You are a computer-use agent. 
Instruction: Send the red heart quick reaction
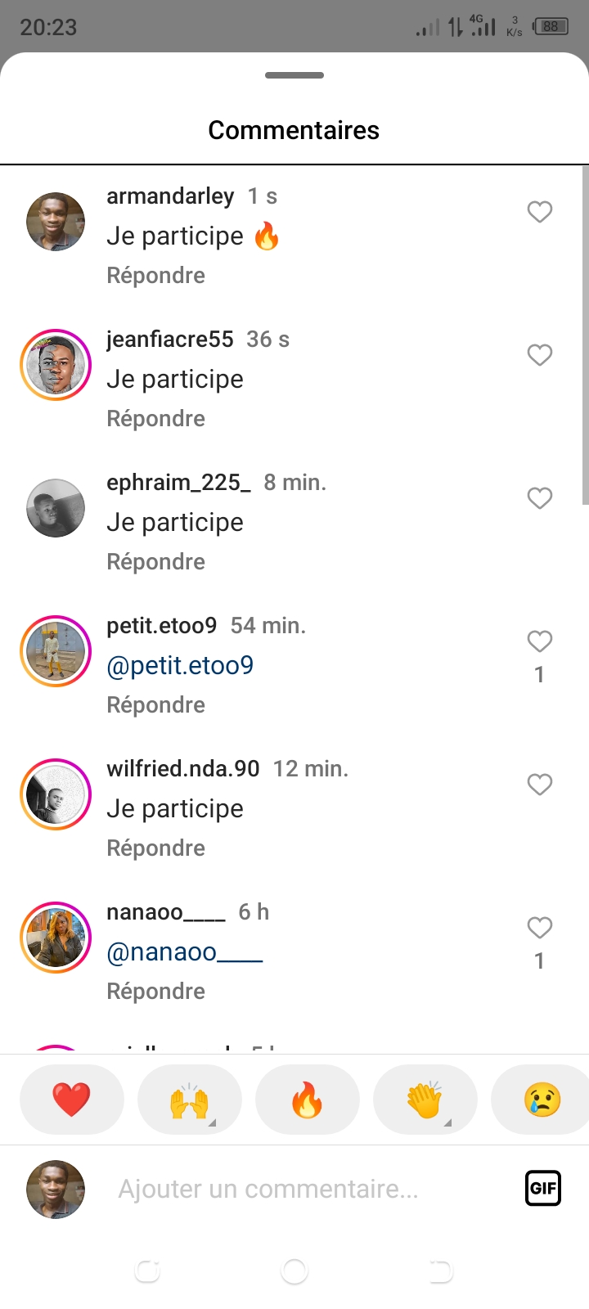[72, 1100]
